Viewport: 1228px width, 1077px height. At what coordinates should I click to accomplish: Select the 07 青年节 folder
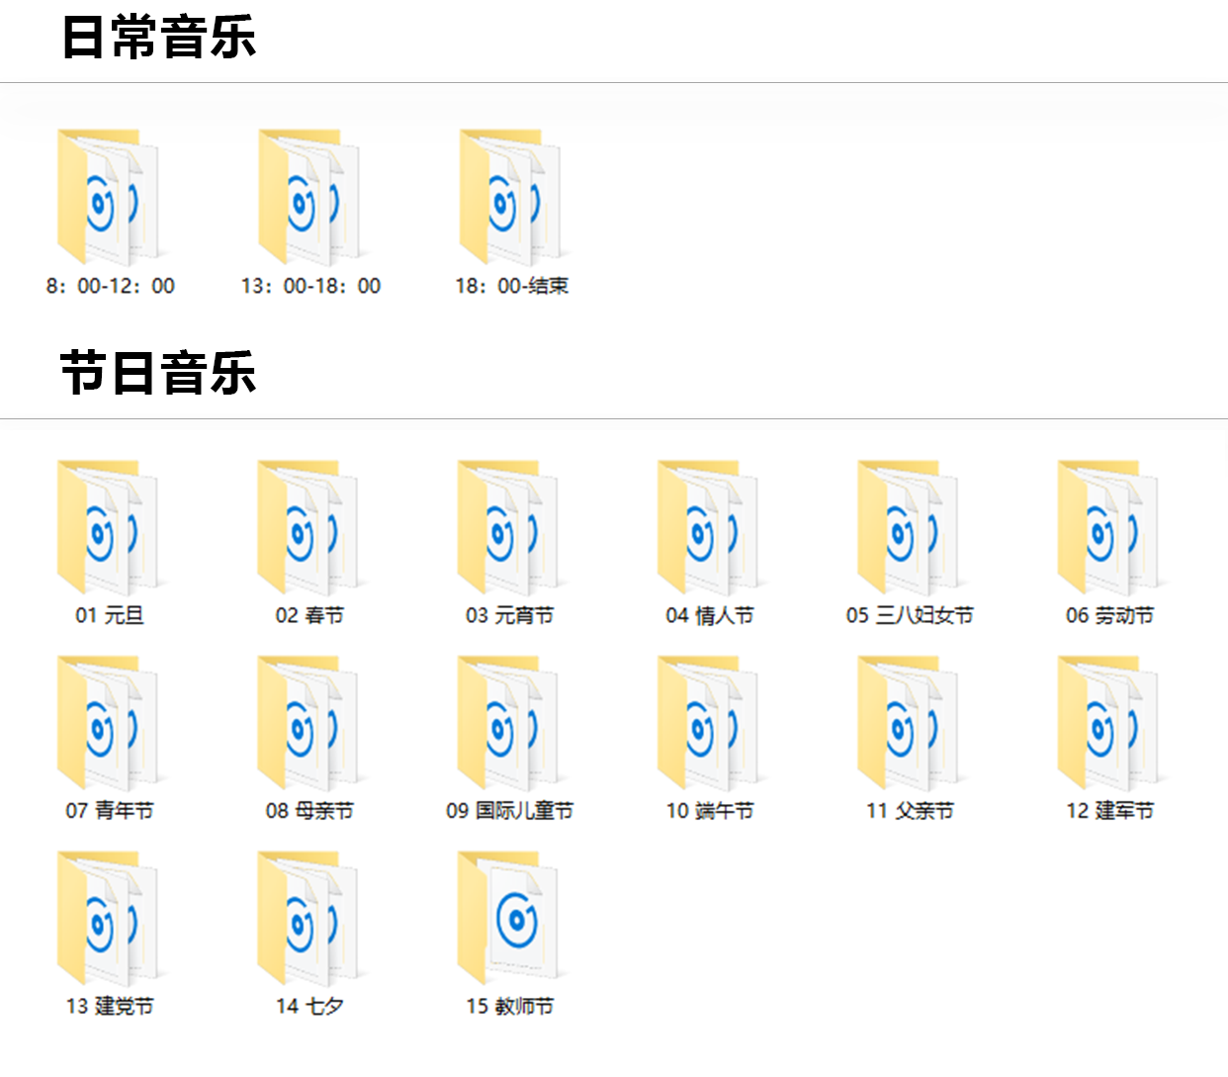coord(109,724)
